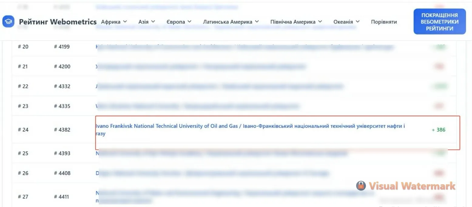The width and height of the screenshot is (472, 207).
Task: Select Північна Америка in the navigation
Action: tap(296, 22)
